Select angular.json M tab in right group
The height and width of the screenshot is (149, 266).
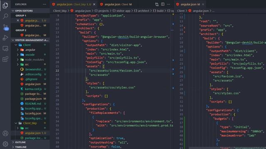point(190,5)
